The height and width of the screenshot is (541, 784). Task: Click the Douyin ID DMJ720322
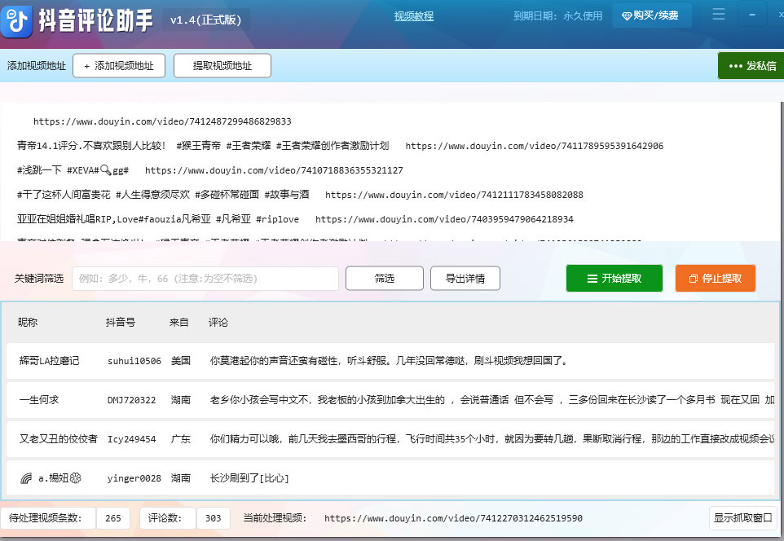[131, 400]
